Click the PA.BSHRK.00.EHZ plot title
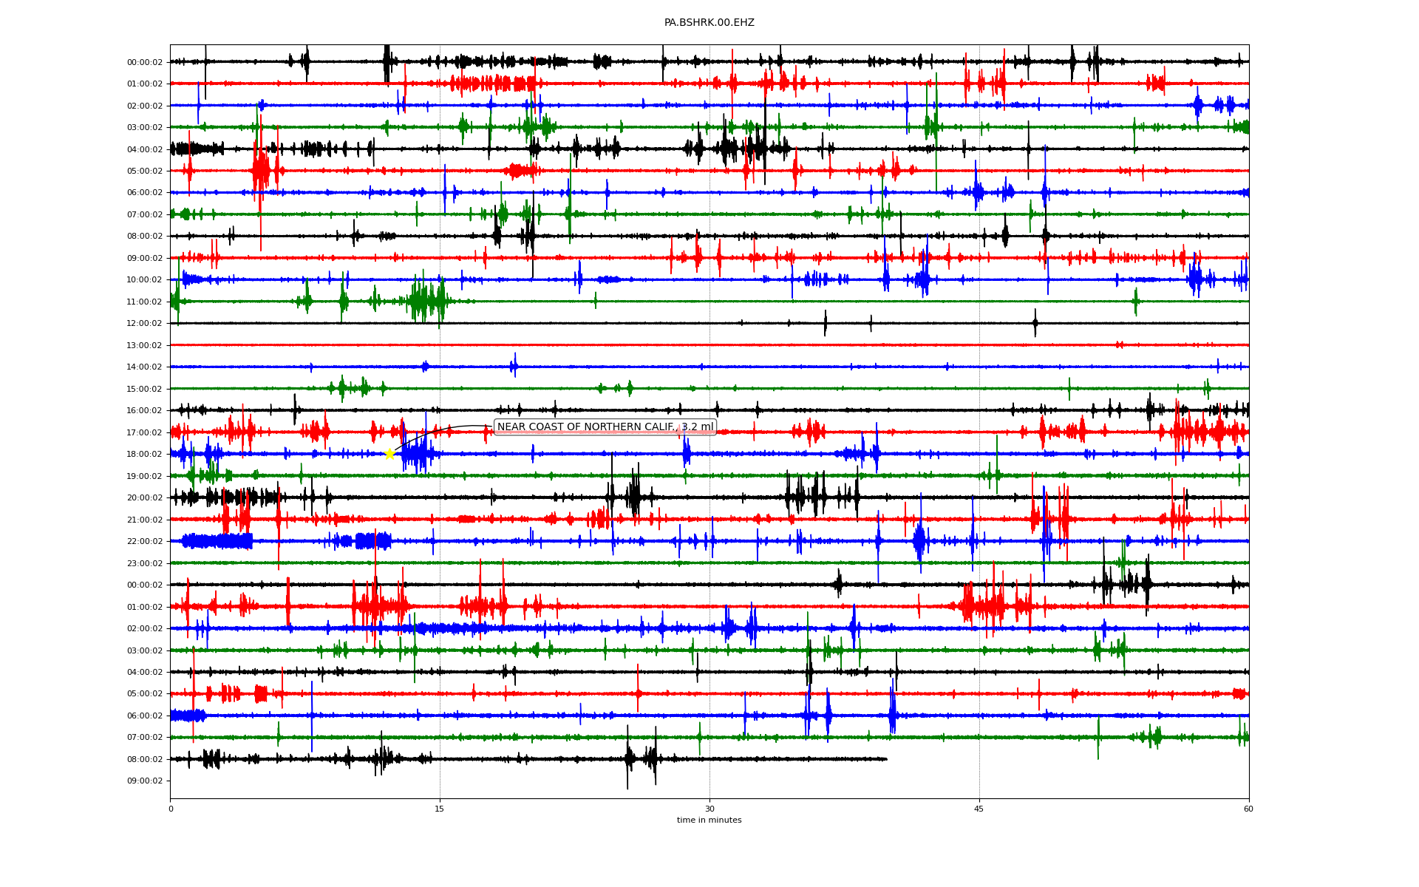The image size is (1419, 887). tap(709, 23)
